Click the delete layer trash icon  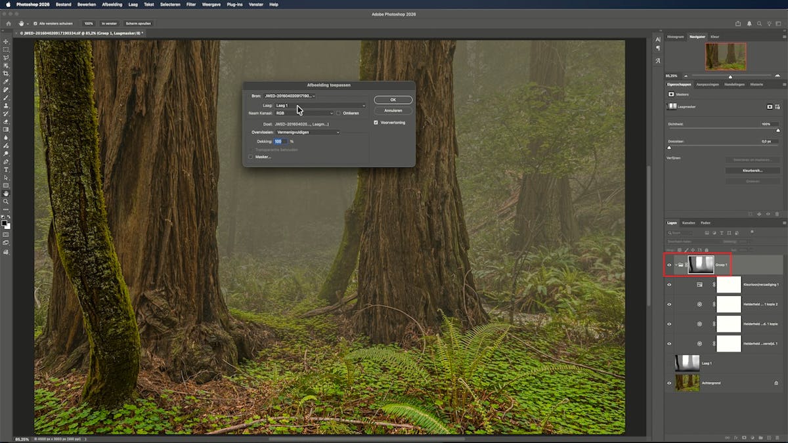point(777,436)
